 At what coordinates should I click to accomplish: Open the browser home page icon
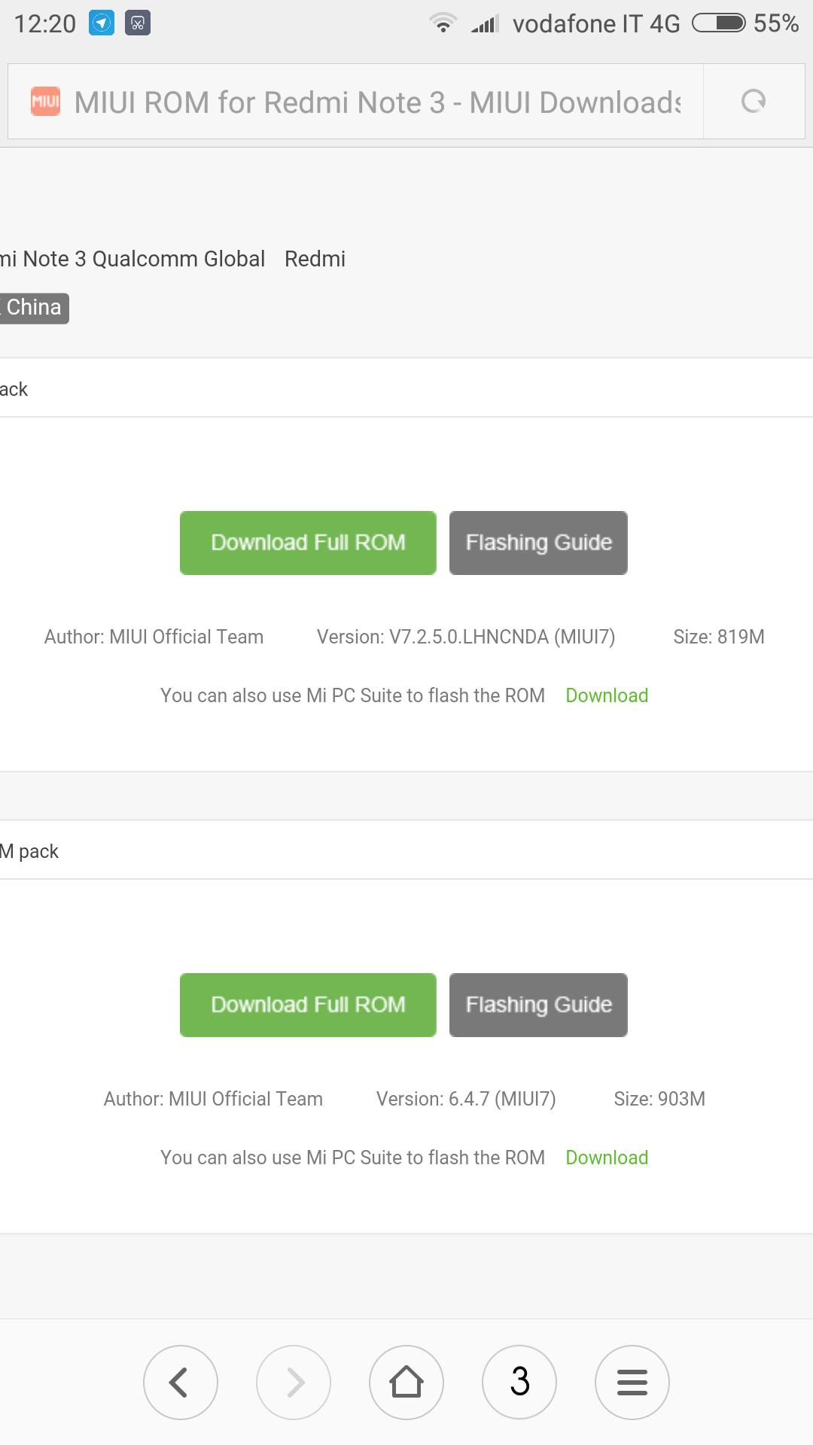[406, 1383]
